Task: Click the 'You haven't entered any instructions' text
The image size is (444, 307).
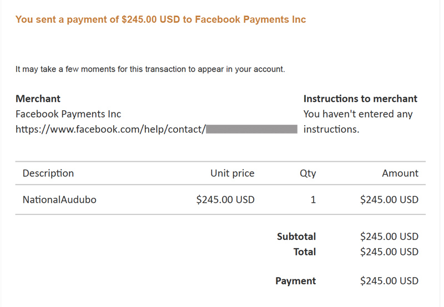Action: coord(358,121)
